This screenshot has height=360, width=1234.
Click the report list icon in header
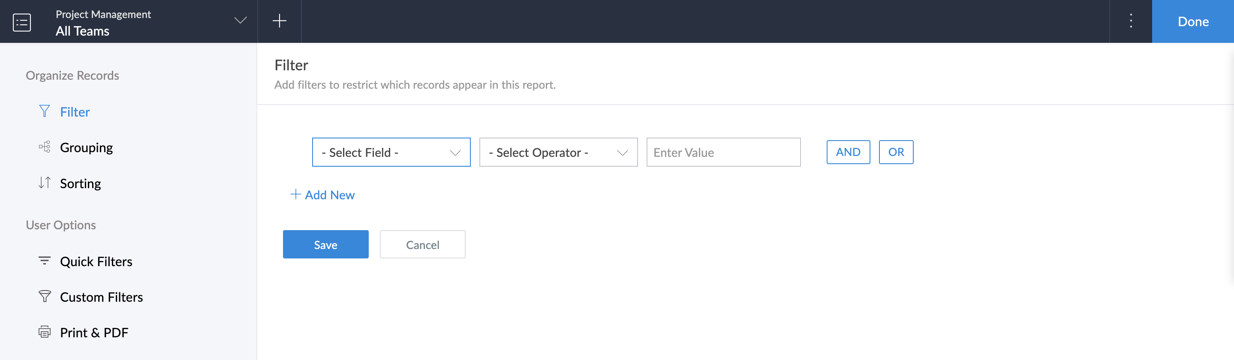tap(22, 22)
